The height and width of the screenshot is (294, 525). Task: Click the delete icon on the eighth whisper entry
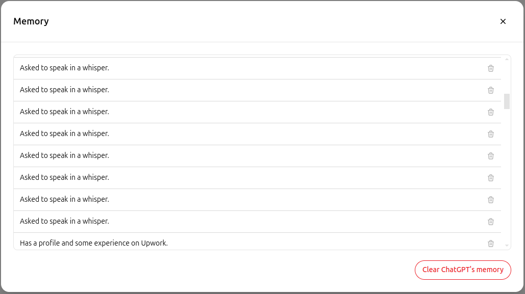(x=490, y=221)
